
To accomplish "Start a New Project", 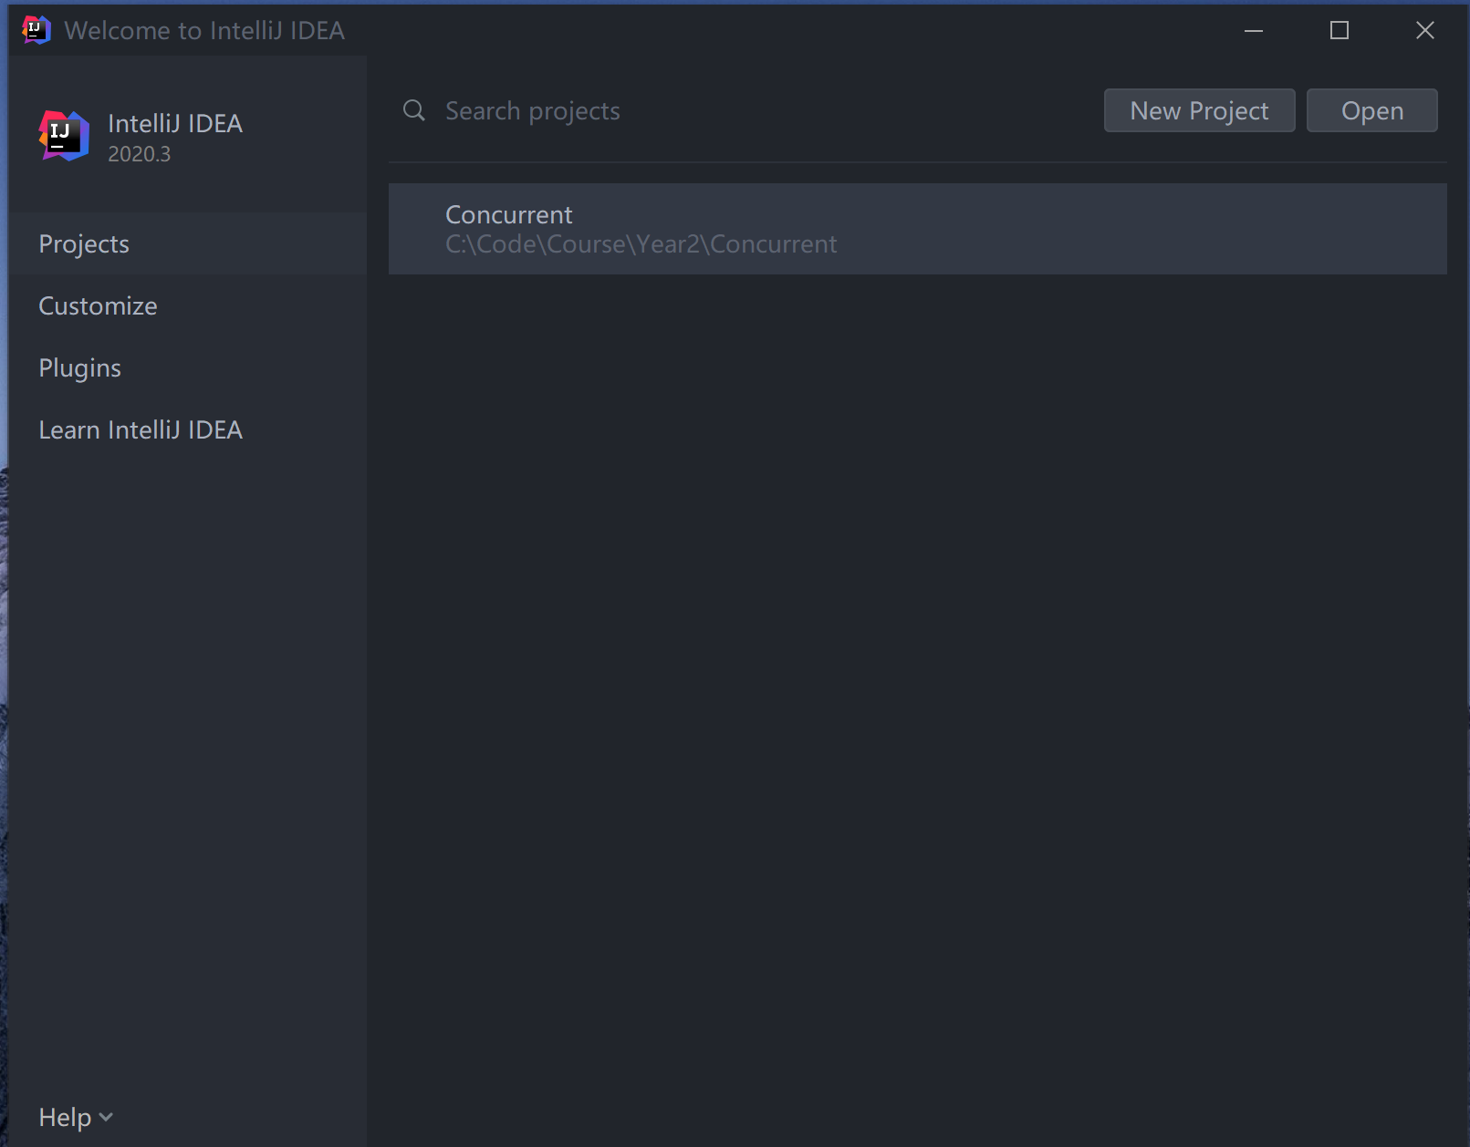I will pos(1199,110).
